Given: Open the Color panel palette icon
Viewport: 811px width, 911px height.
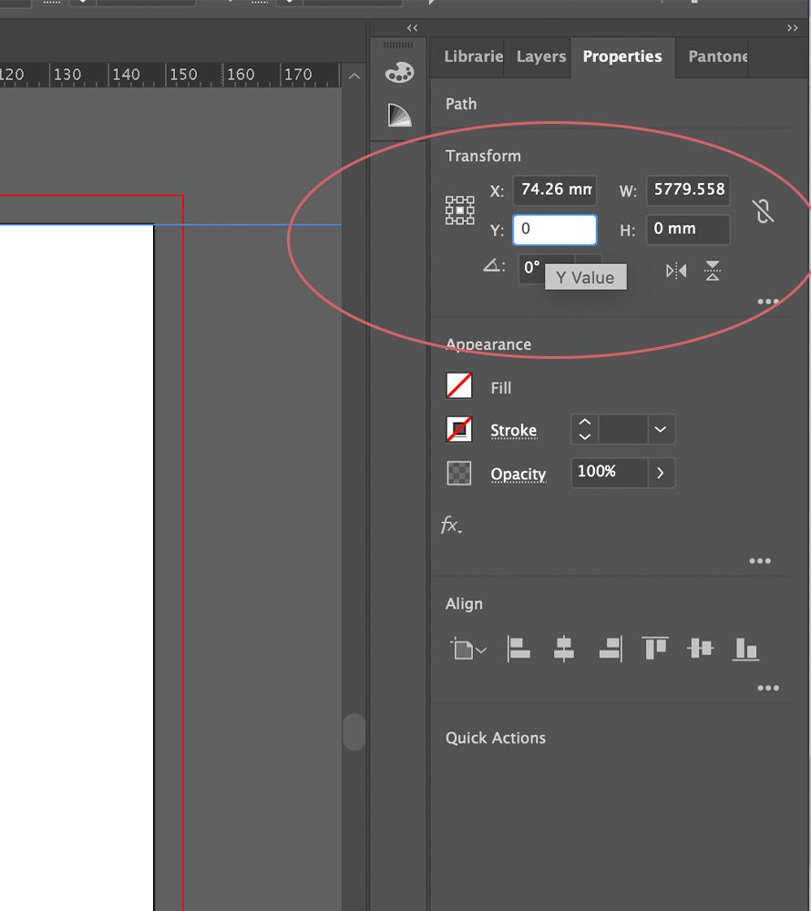Looking at the screenshot, I should click(x=400, y=73).
